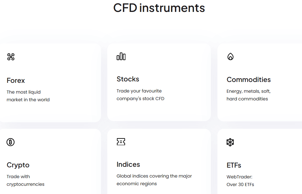Click the Forex heading text

click(x=16, y=81)
